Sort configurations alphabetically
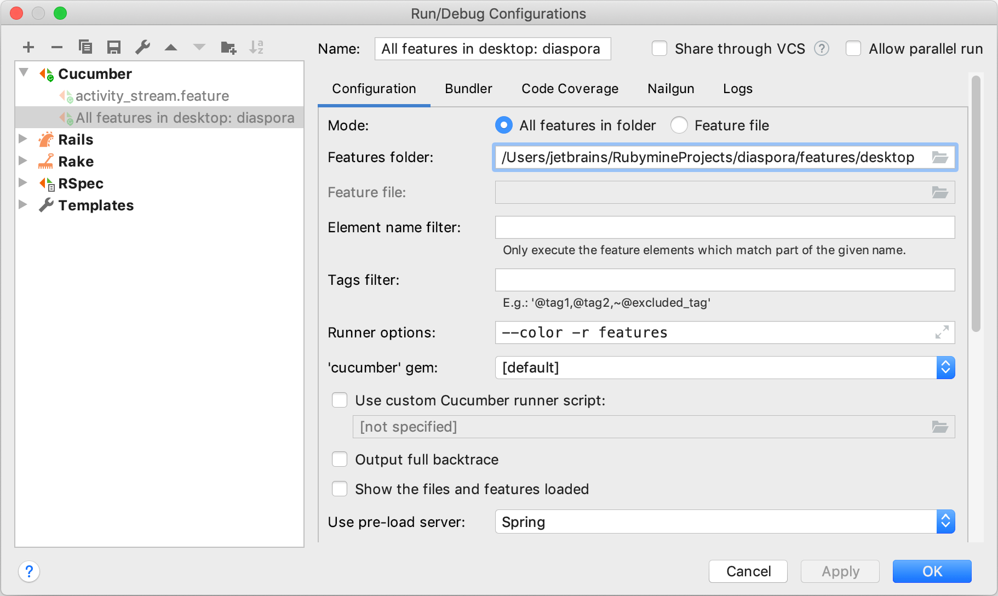The height and width of the screenshot is (596, 998). click(257, 47)
